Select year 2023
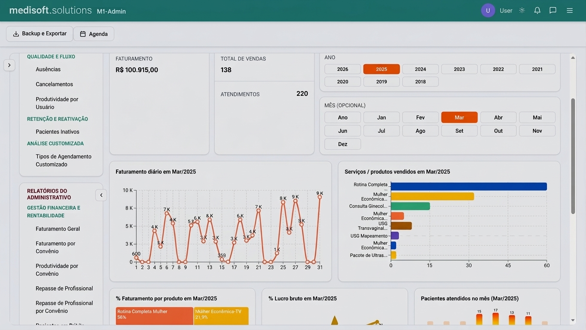This screenshot has width=586, height=330. tap(459, 69)
